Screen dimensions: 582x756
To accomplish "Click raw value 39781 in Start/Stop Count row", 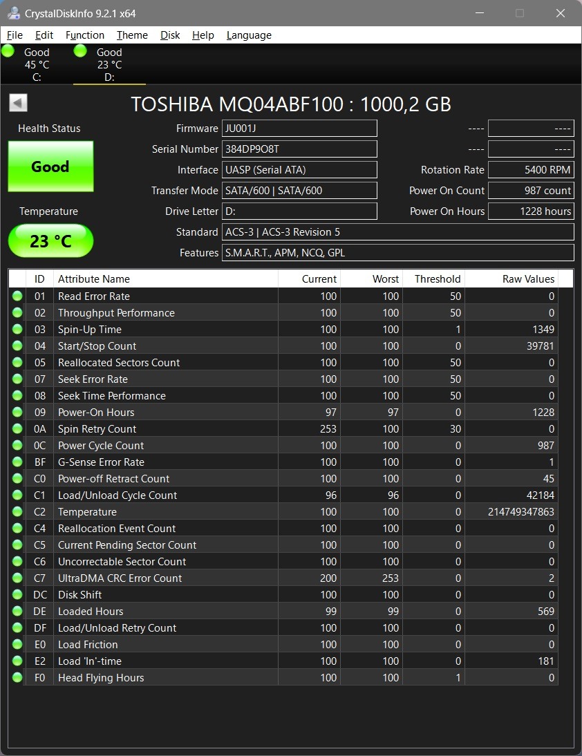I will click(x=541, y=346).
